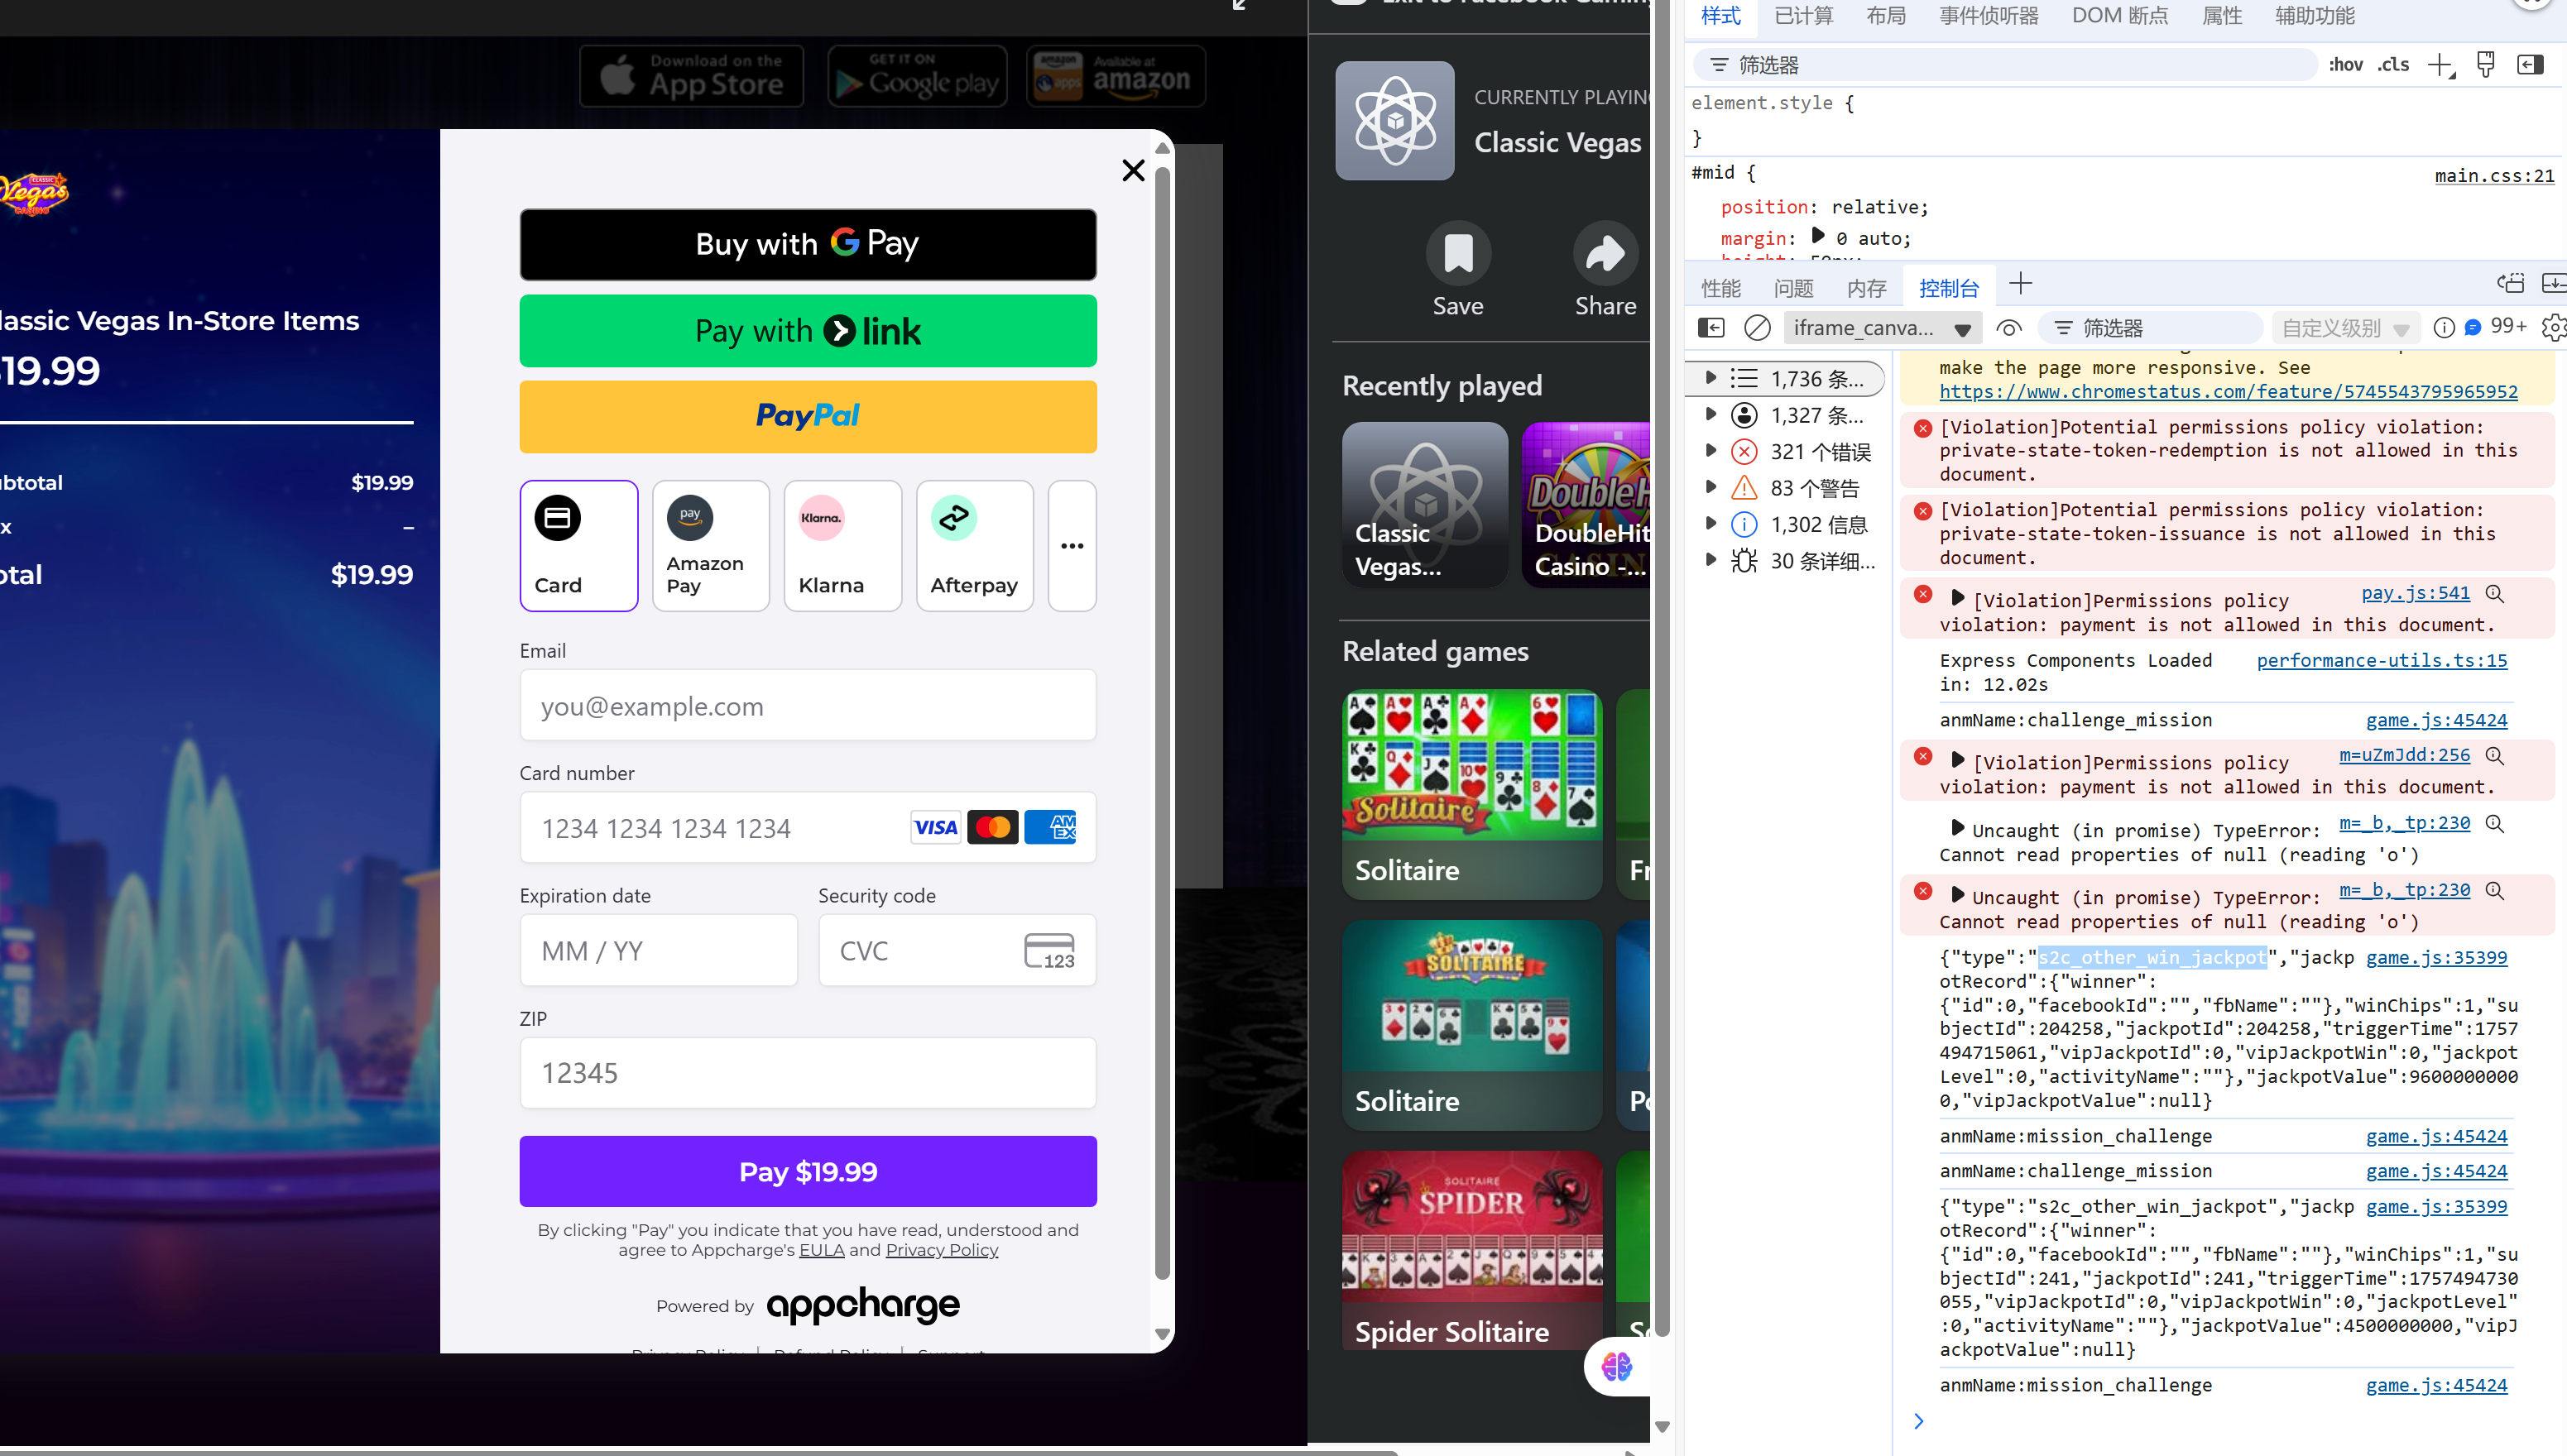Click the clear console icon
This screenshot has width=2567, height=1456.
click(1757, 328)
